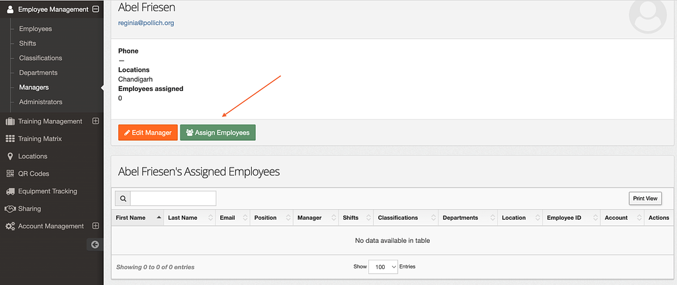Click the Account Management gears icon
The width and height of the screenshot is (677, 285).
point(10,226)
